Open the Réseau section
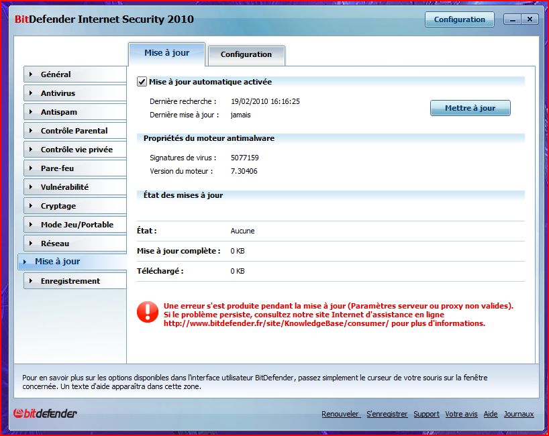549x436 pixels. [75, 243]
